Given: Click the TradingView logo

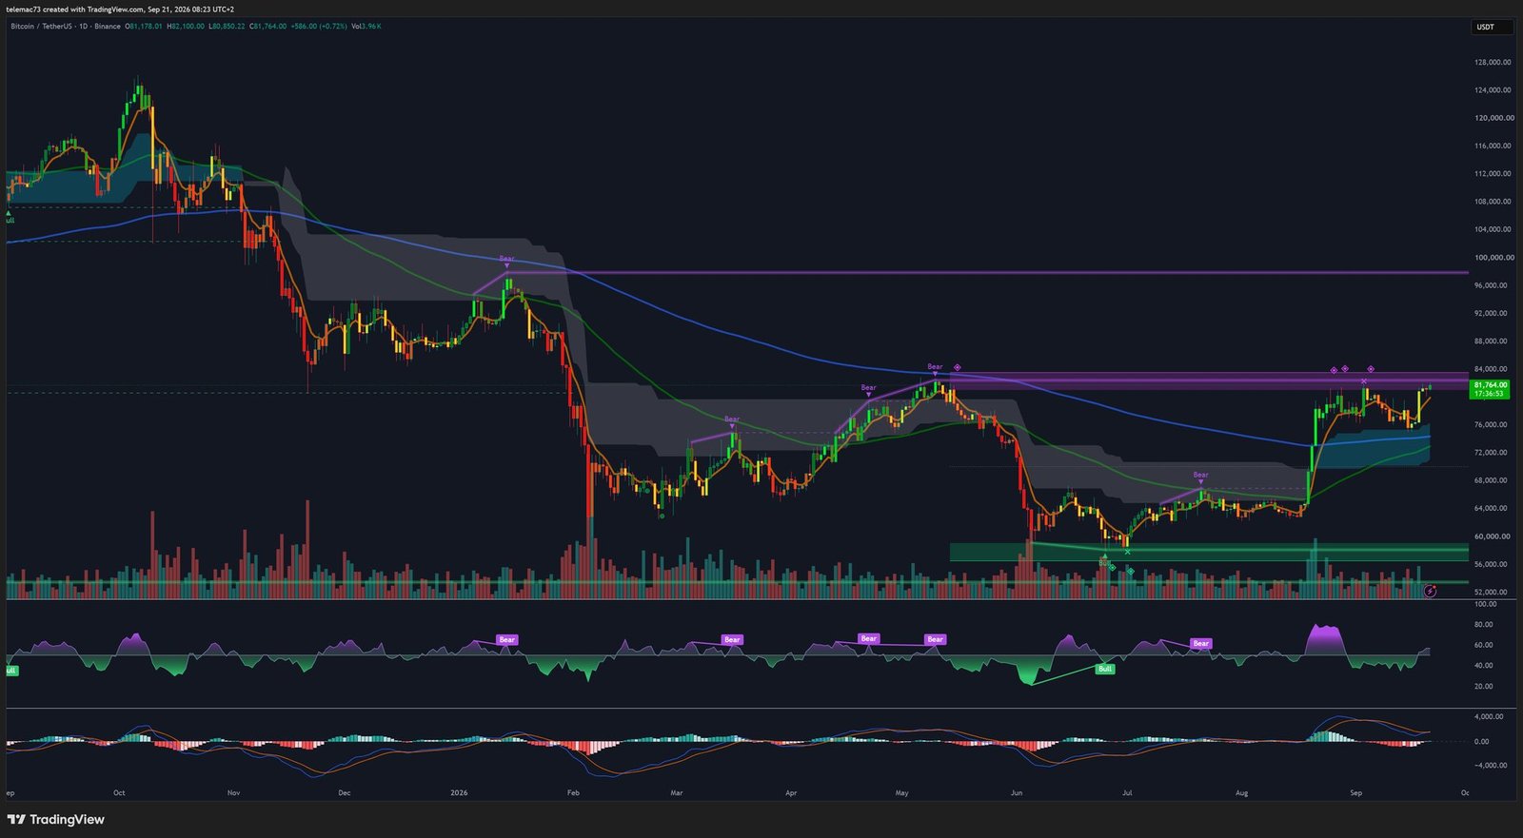Looking at the screenshot, I should 55,819.
